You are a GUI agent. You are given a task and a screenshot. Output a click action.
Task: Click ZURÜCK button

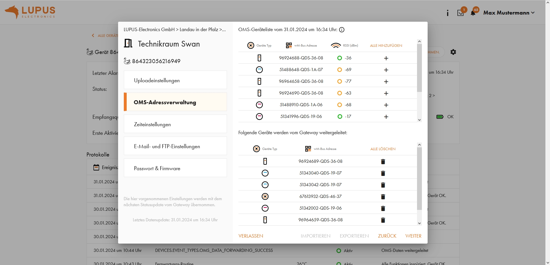click(387, 236)
